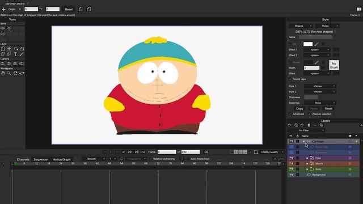This screenshot has height=204, width=363.
Task: Open the Smooth interpolation dropdown
Action: click(94, 159)
